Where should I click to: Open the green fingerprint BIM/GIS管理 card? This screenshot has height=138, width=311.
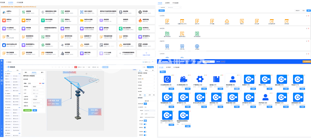point(49,20)
